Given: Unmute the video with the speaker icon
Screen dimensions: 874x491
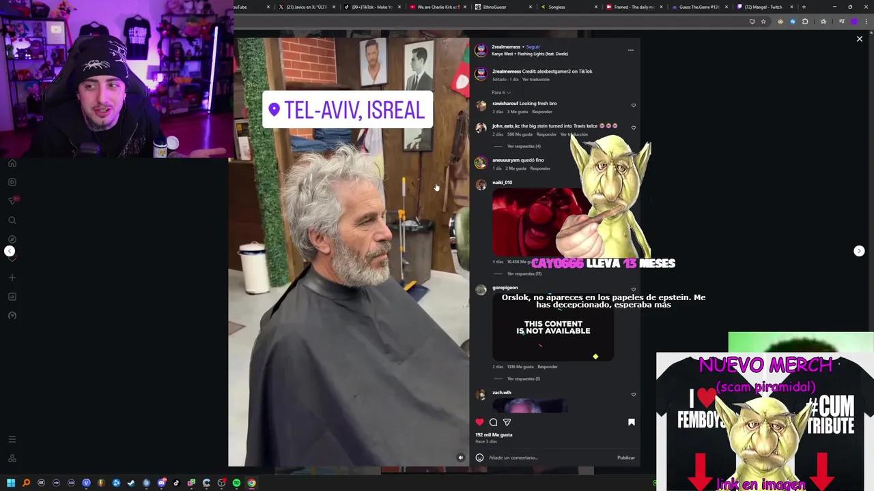Looking at the screenshot, I should [x=460, y=458].
